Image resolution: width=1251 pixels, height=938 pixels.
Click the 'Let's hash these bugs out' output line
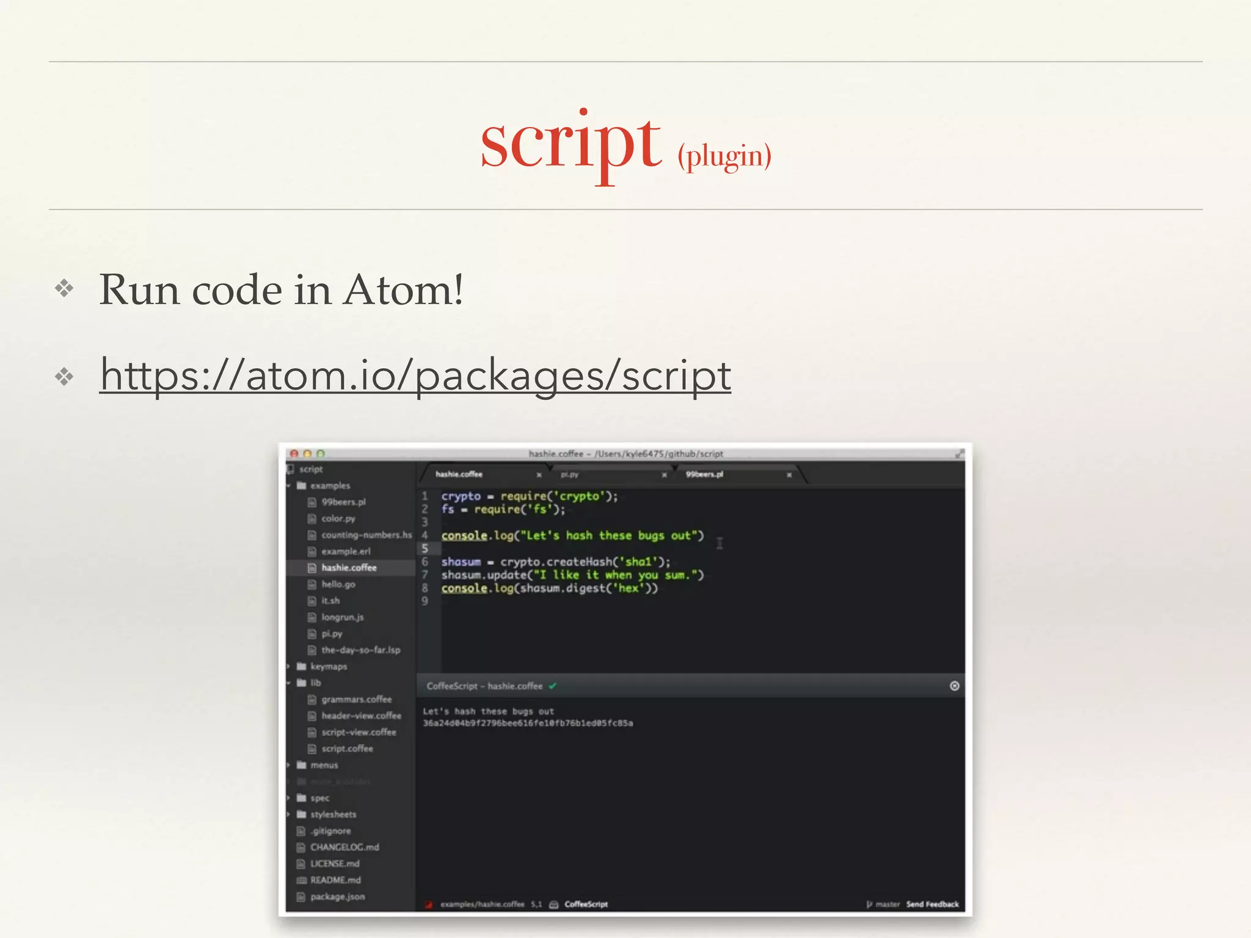point(488,711)
